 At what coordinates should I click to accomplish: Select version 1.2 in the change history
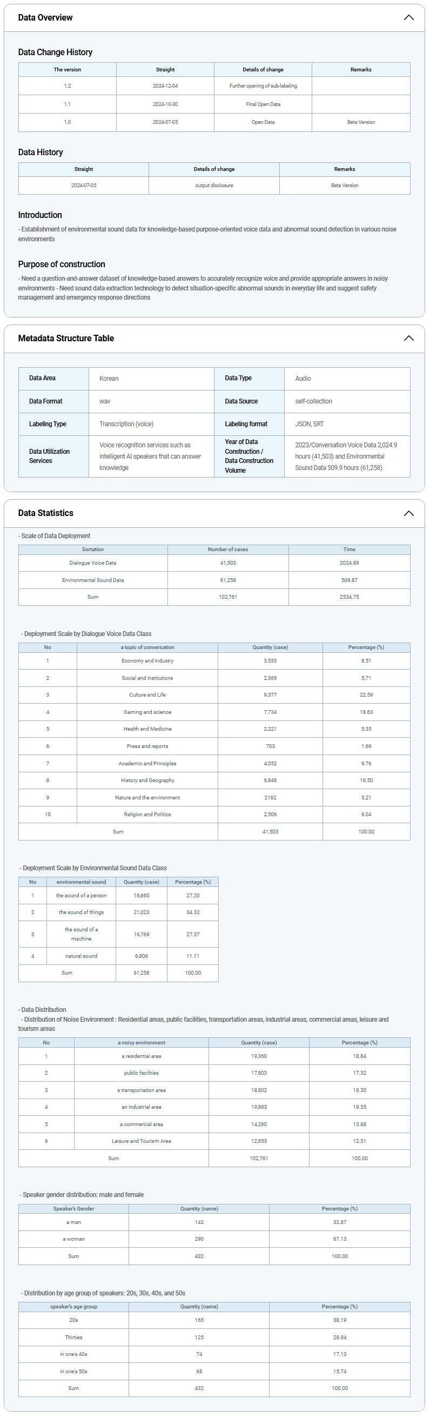67,86
